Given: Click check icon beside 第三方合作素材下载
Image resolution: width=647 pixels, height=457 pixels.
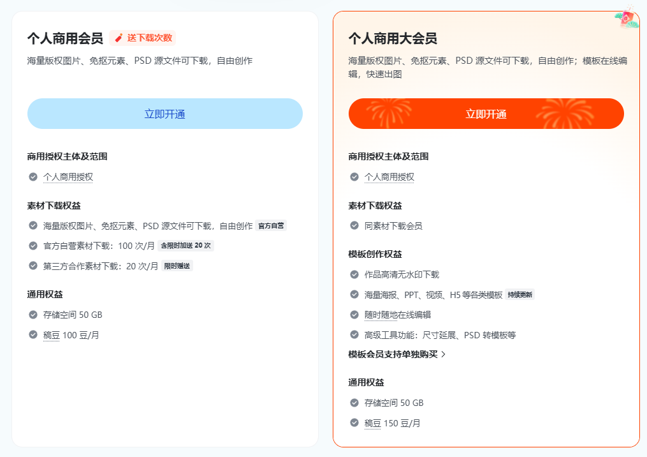Looking at the screenshot, I should [33, 266].
